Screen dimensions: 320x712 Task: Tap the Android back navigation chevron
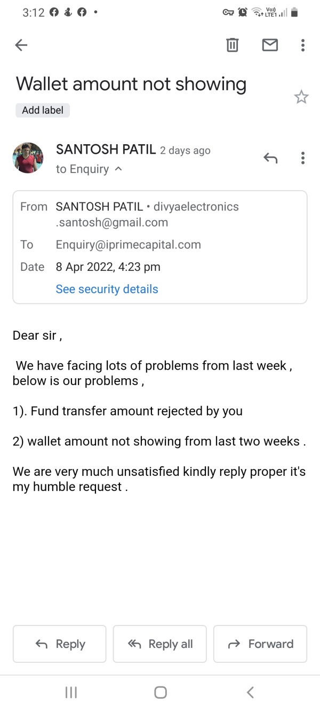(250, 693)
